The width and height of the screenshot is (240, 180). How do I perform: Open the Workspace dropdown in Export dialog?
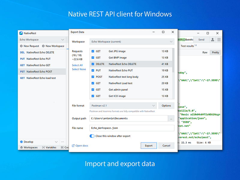pos(132,42)
